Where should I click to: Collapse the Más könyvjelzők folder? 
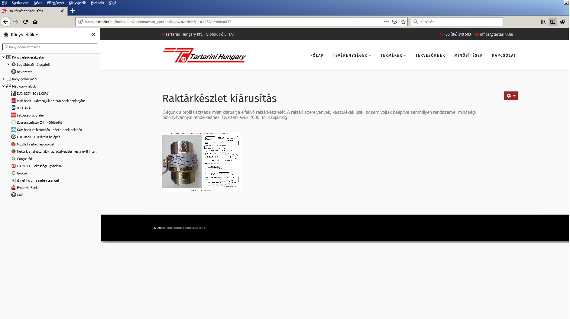(3, 86)
